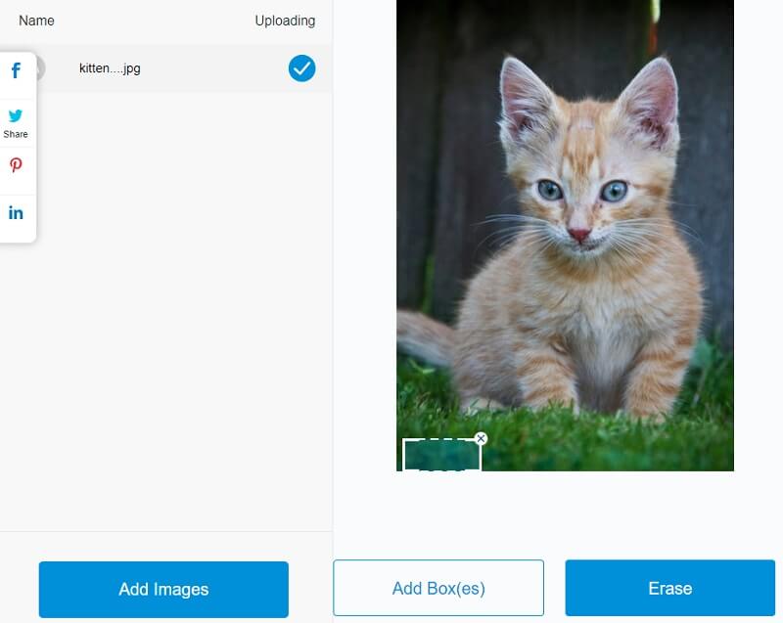Click the blue upload-complete checkmark
The image size is (783, 623).
pyautogui.click(x=301, y=68)
